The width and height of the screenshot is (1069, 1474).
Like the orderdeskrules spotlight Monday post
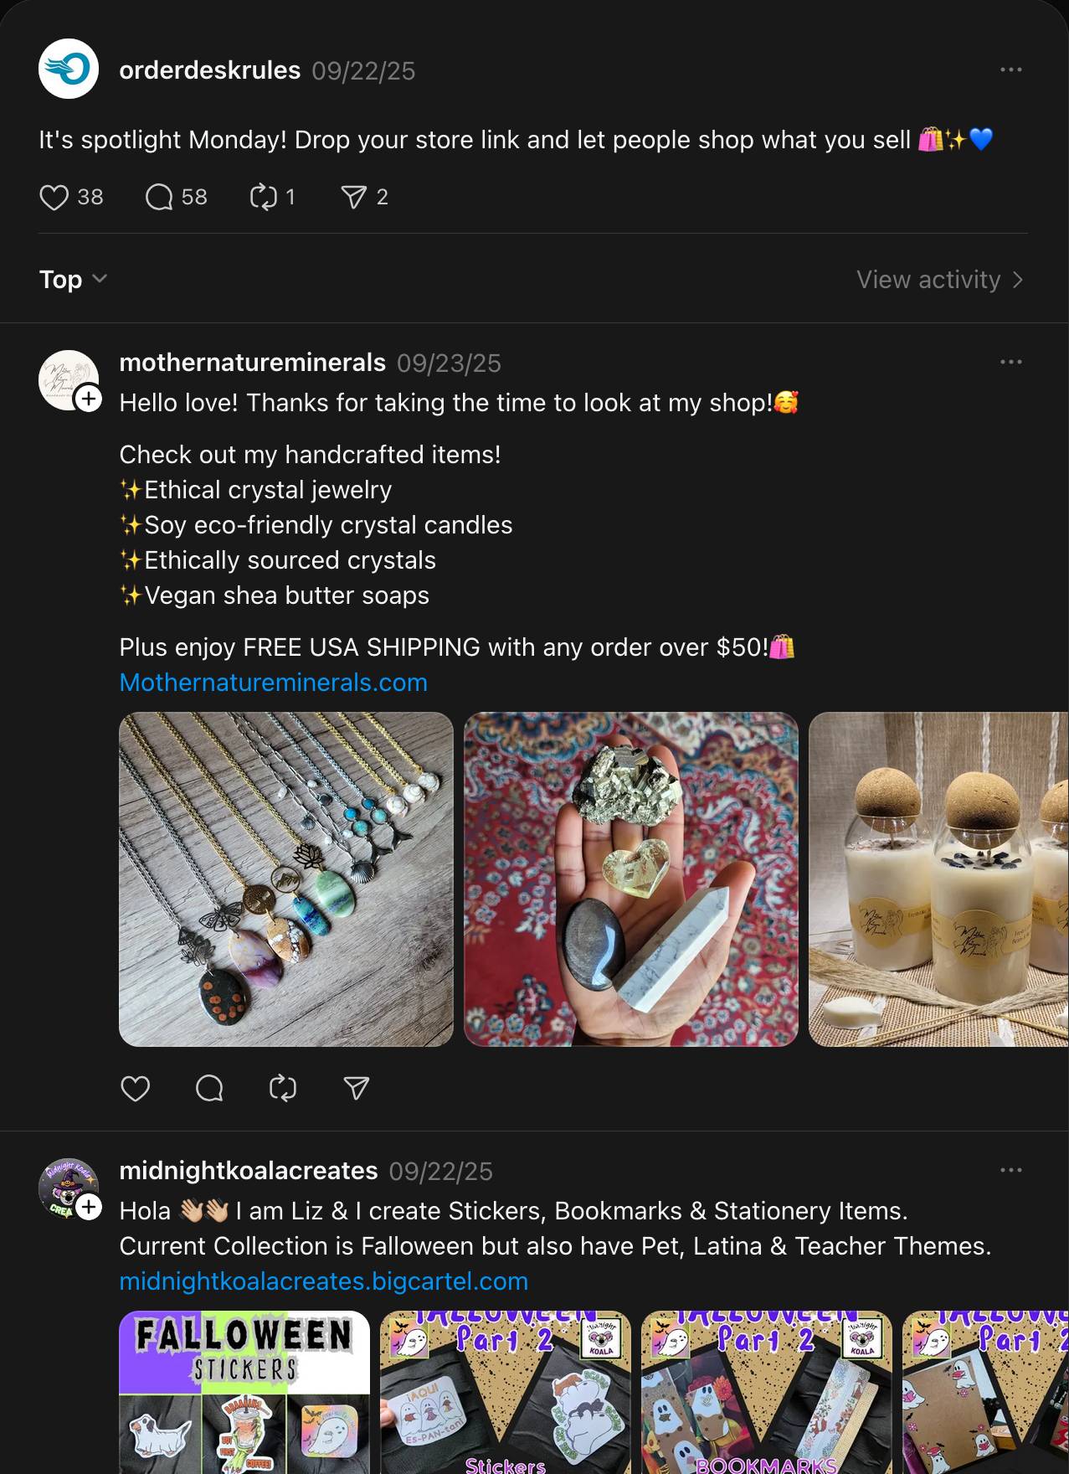click(54, 198)
